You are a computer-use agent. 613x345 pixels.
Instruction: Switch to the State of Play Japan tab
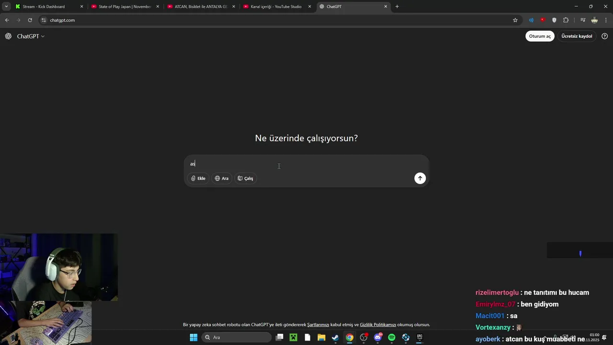pos(125,7)
